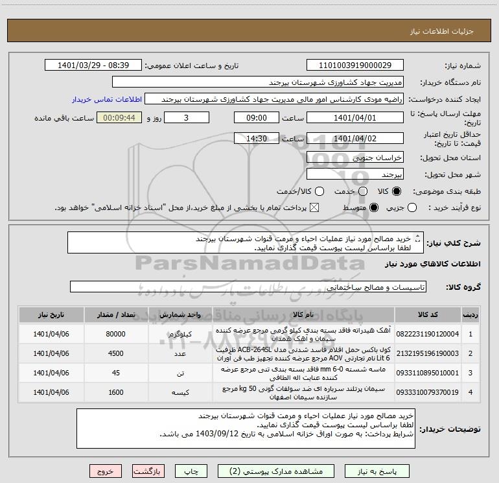Open اطلاعات تماس خریدار link
The width and height of the screenshot is (499, 483).
tap(107, 99)
